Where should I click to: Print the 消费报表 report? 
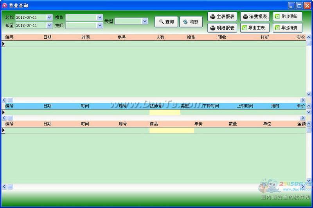(x=255, y=17)
